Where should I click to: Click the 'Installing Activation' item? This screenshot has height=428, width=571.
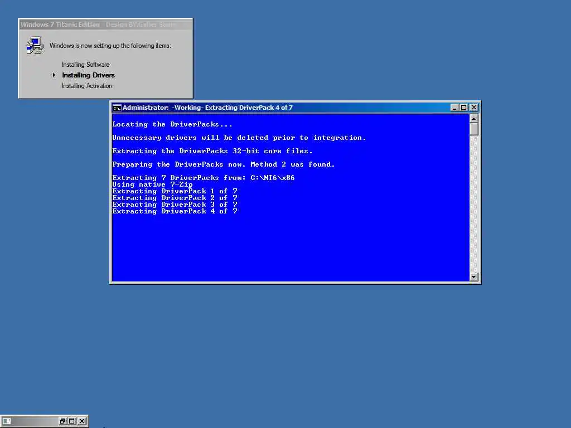(87, 86)
